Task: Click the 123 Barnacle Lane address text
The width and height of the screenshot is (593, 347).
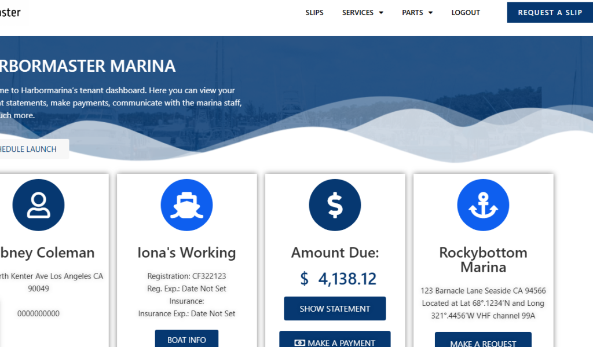Action: click(483, 291)
